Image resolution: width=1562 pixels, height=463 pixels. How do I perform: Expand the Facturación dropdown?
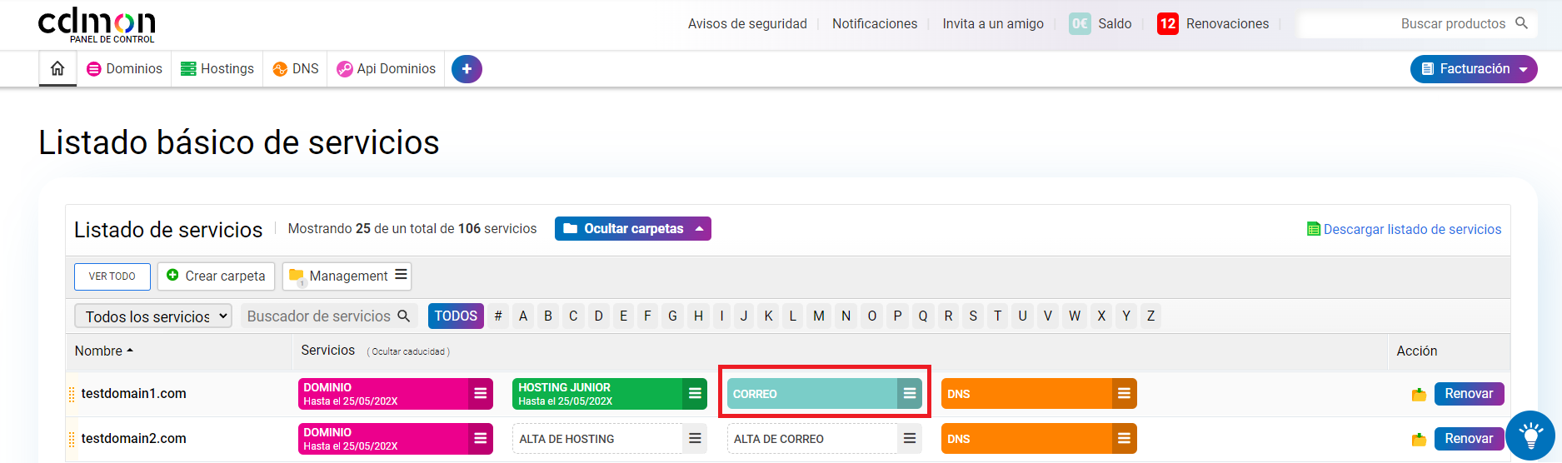pyautogui.click(x=1473, y=69)
